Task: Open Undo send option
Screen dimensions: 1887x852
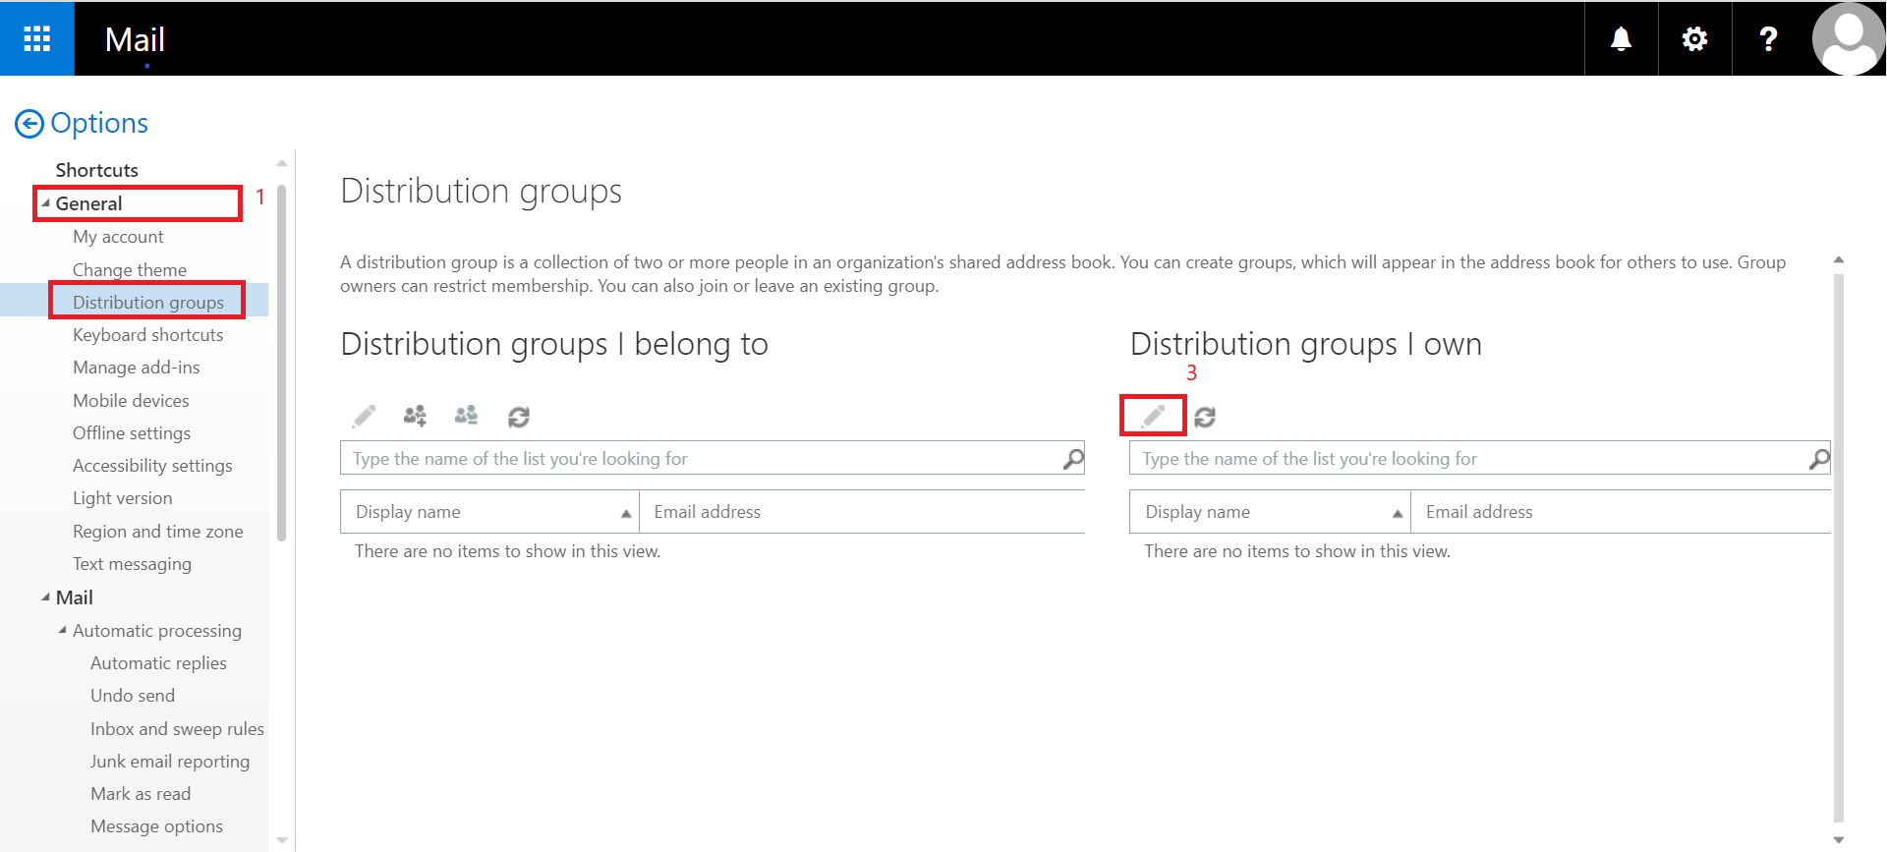Action: (133, 696)
